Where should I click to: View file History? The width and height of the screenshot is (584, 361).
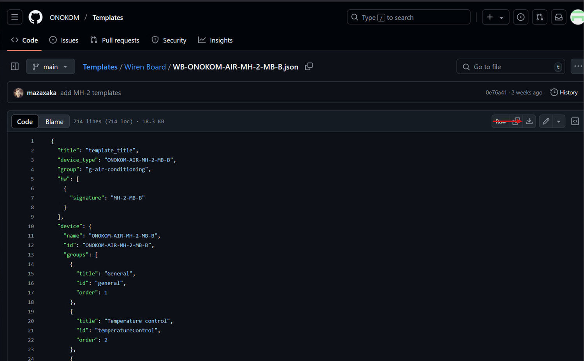click(564, 92)
